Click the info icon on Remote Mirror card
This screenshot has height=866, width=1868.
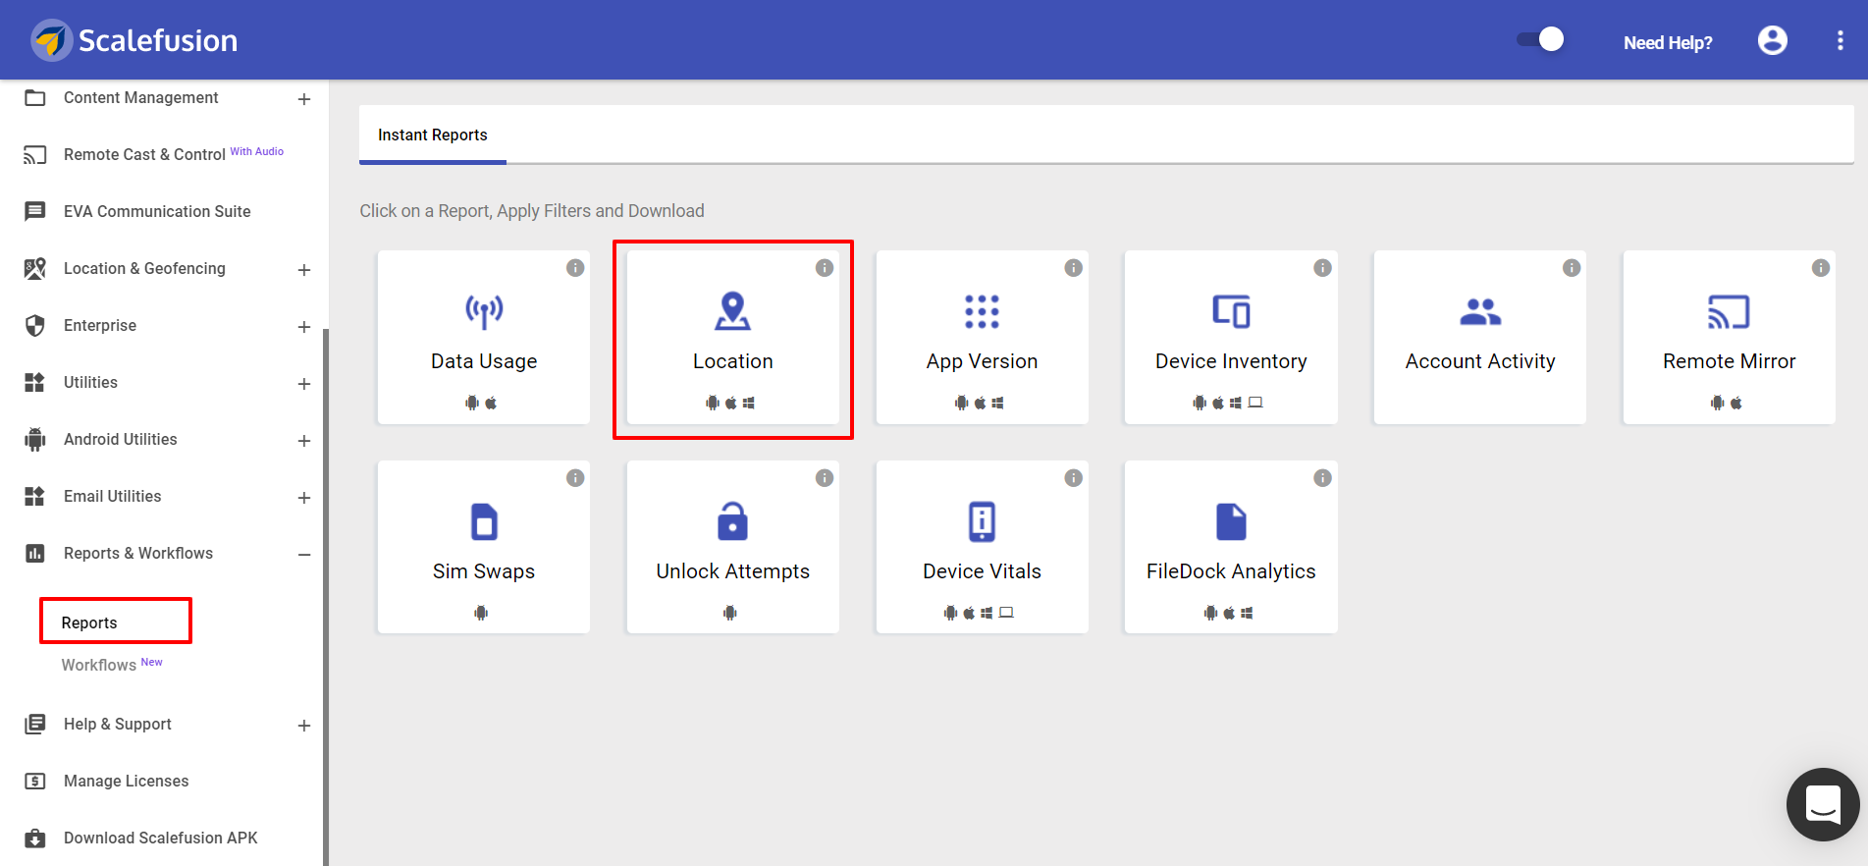pos(1821,268)
